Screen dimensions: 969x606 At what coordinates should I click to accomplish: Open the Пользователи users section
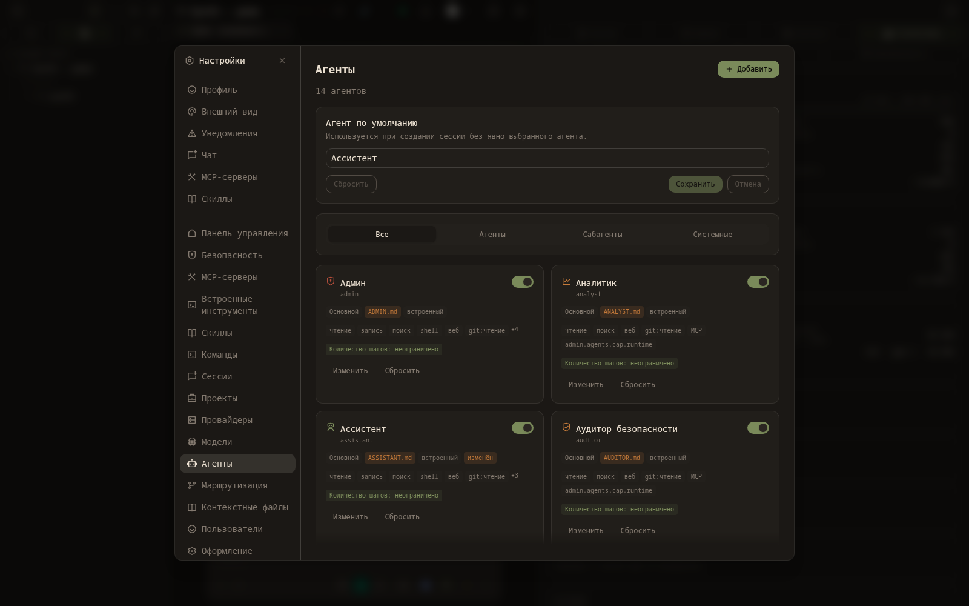point(237,529)
